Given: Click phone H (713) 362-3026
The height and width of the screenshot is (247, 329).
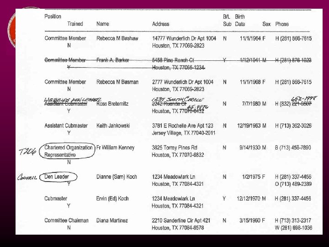Looking at the screenshot, I should 293,126.
